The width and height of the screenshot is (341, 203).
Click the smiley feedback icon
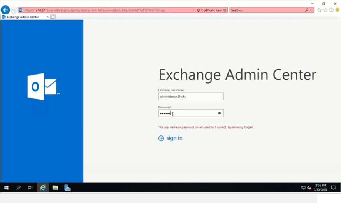337,10
